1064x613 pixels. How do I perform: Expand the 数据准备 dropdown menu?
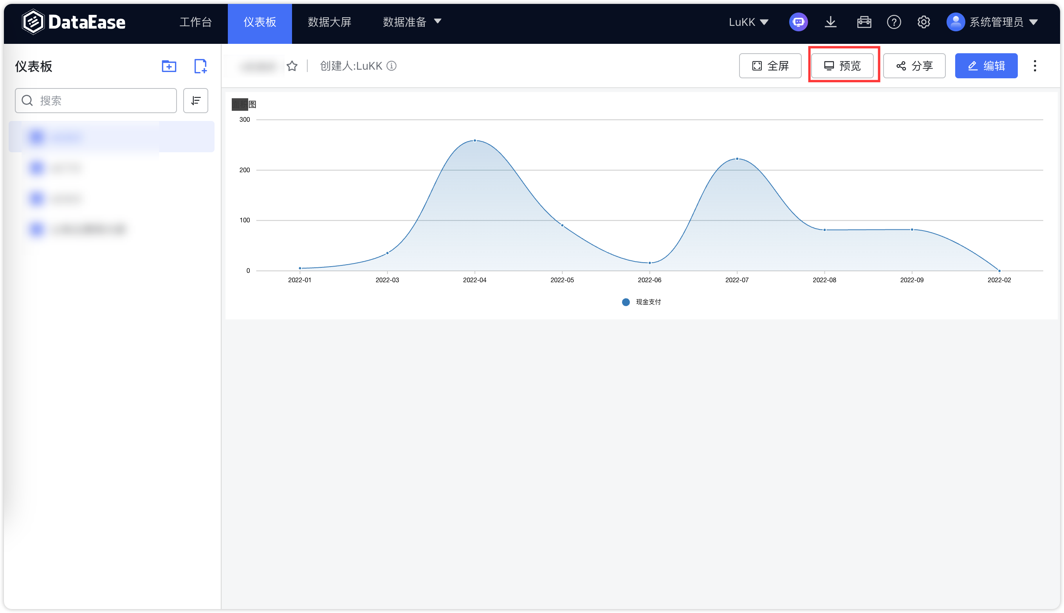point(412,22)
